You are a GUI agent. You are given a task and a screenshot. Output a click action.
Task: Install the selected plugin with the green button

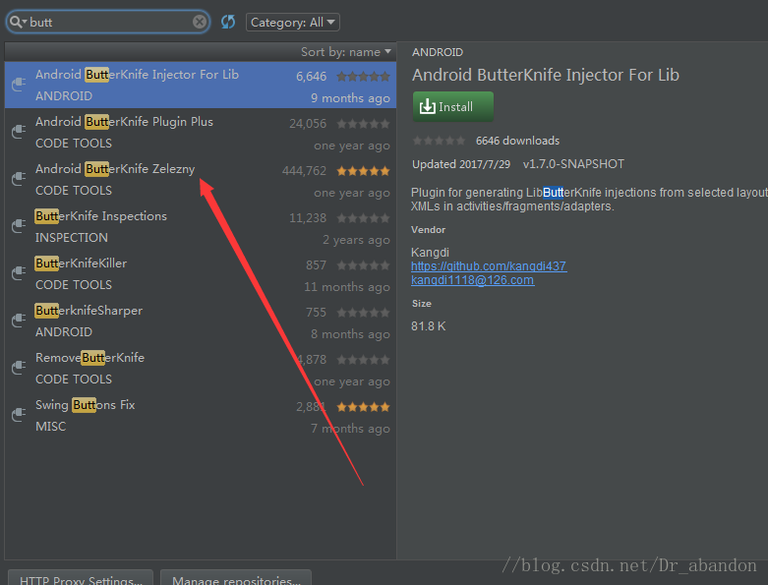click(x=453, y=106)
